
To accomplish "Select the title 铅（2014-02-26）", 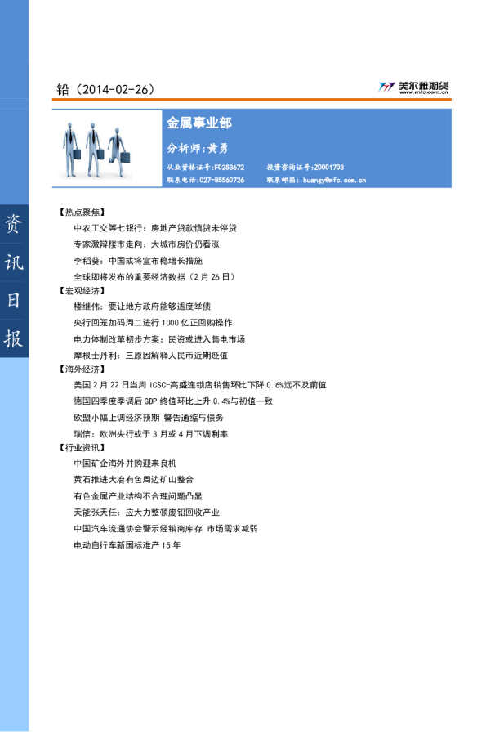I will point(105,90).
